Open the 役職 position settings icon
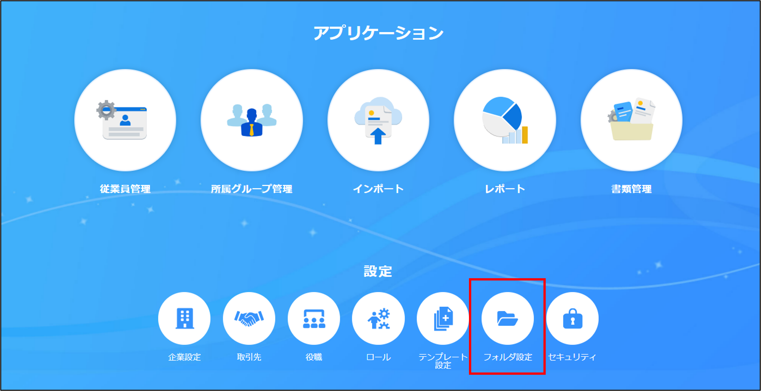 click(314, 318)
